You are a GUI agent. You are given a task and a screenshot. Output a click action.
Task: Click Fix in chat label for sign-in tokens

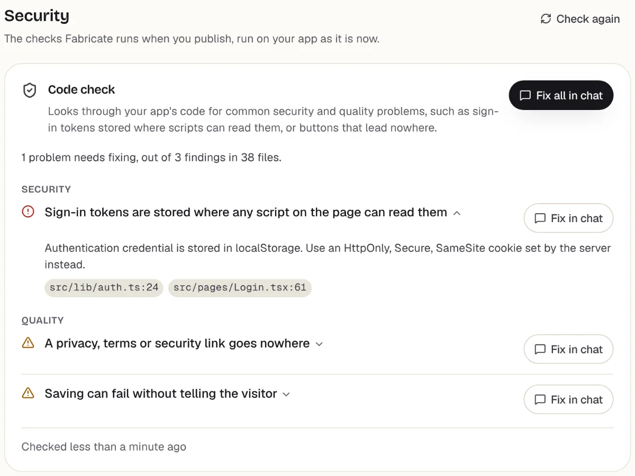(x=577, y=218)
